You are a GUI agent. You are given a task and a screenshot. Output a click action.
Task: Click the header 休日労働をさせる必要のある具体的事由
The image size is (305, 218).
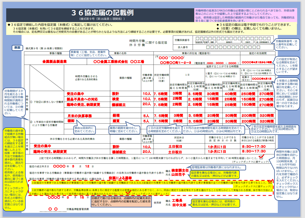point(72,139)
